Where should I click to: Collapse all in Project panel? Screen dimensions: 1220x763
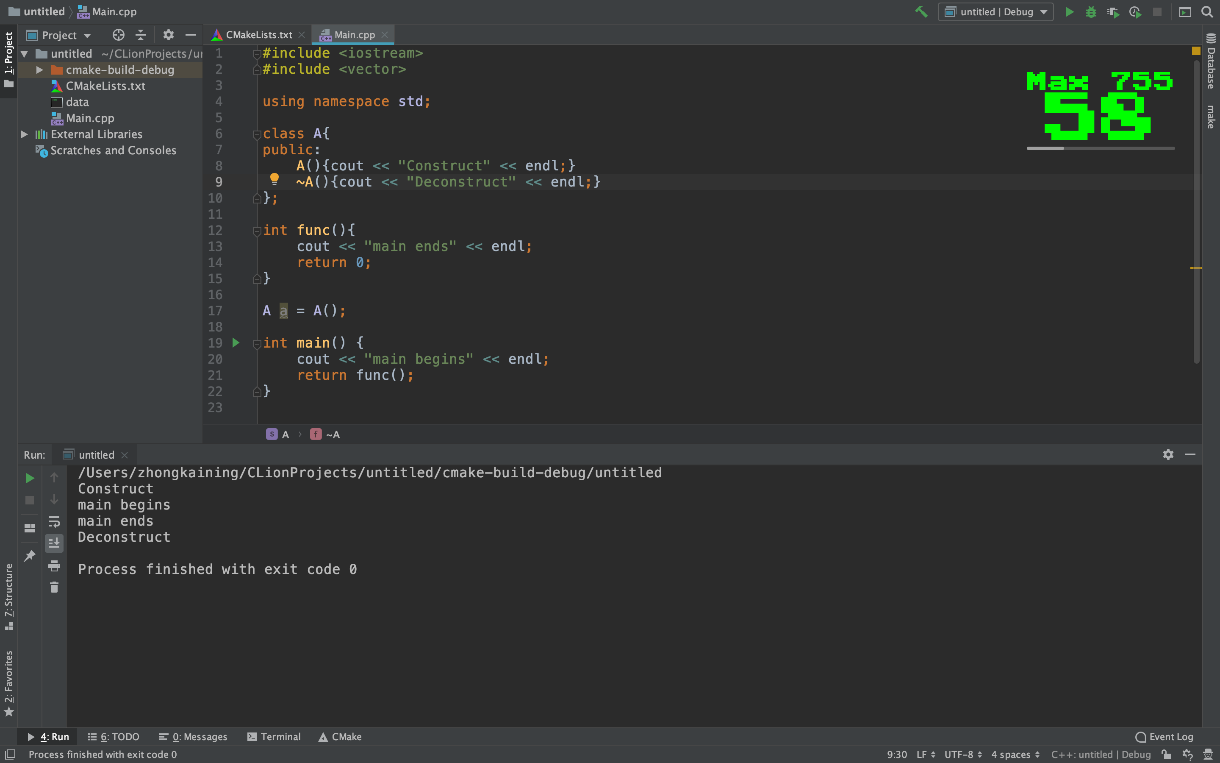click(141, 35)
